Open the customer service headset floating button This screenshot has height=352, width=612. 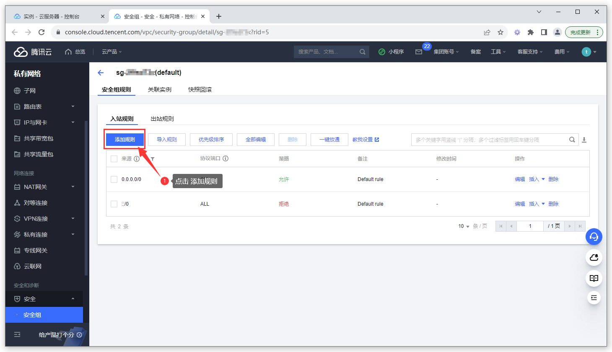point(594,237)
